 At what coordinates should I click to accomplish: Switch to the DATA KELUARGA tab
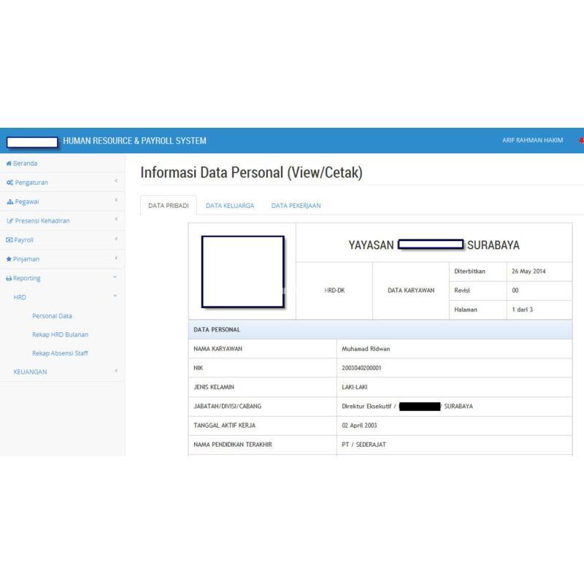(230, 206)
